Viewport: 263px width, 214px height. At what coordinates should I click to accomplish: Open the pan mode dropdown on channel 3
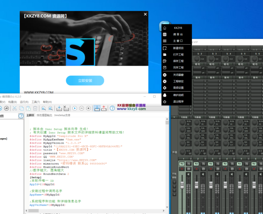click(x=219, y=154)
